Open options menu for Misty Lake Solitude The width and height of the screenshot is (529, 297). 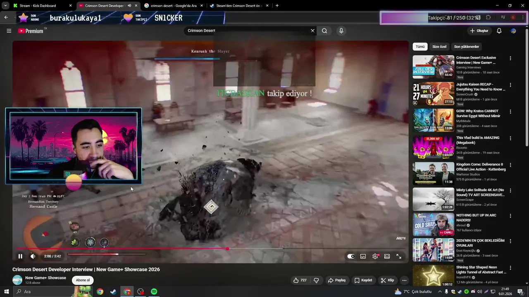tap(510, 191)
